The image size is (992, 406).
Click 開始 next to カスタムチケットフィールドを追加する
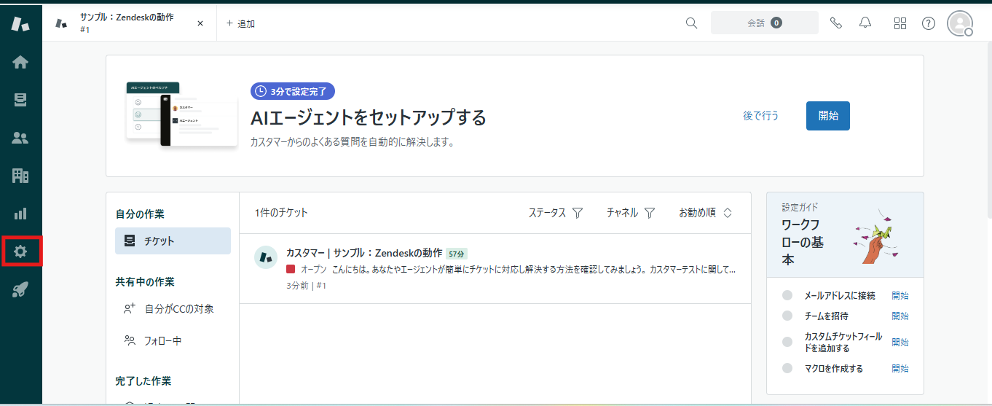pos(900,343)
